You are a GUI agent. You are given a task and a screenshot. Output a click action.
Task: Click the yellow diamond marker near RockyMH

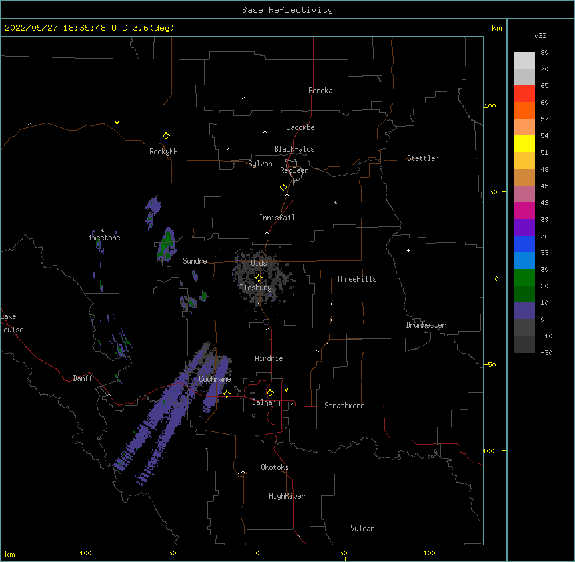pyautogui.click(x=167, y=136)
